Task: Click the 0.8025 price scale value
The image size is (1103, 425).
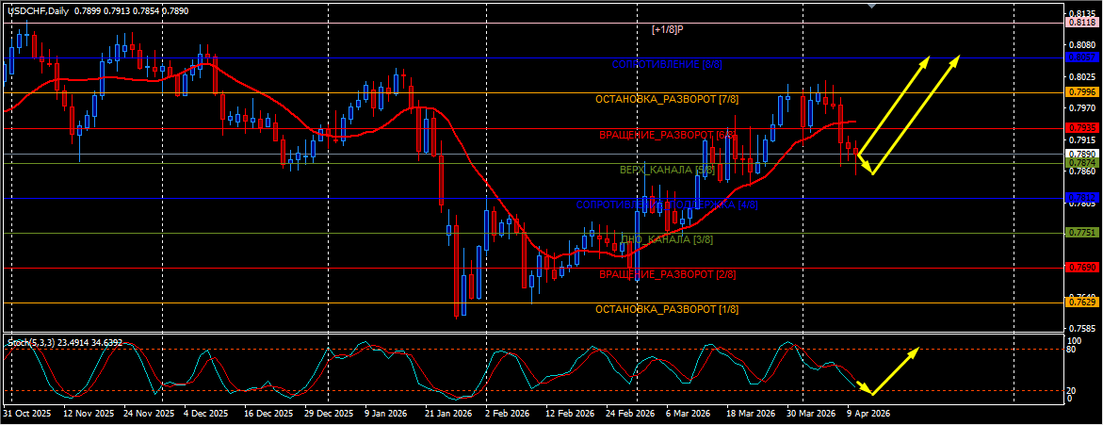Action: coord(1084,76)
